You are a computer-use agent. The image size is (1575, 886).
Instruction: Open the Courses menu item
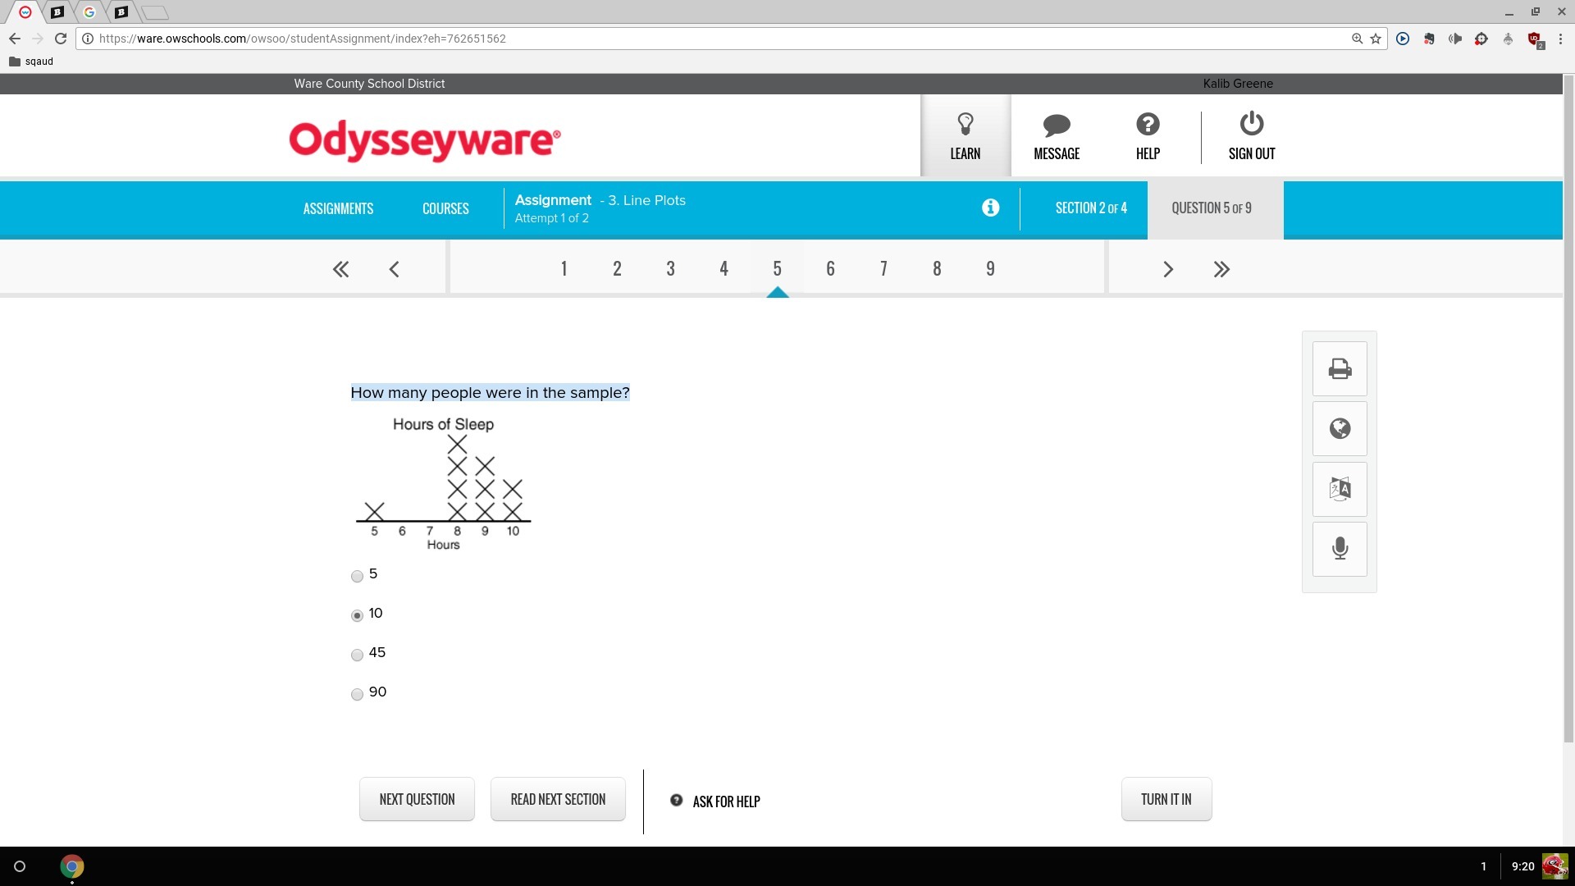pos(445,208)
